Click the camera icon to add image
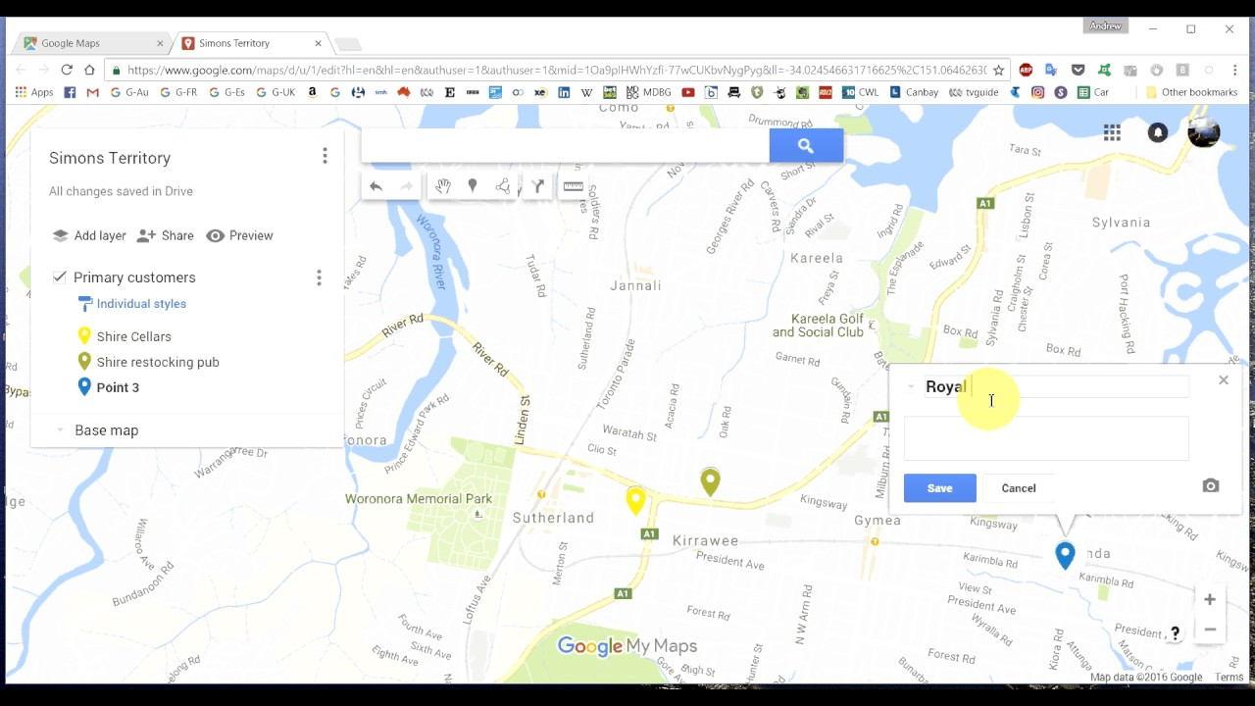 [x=1211, y=486]
